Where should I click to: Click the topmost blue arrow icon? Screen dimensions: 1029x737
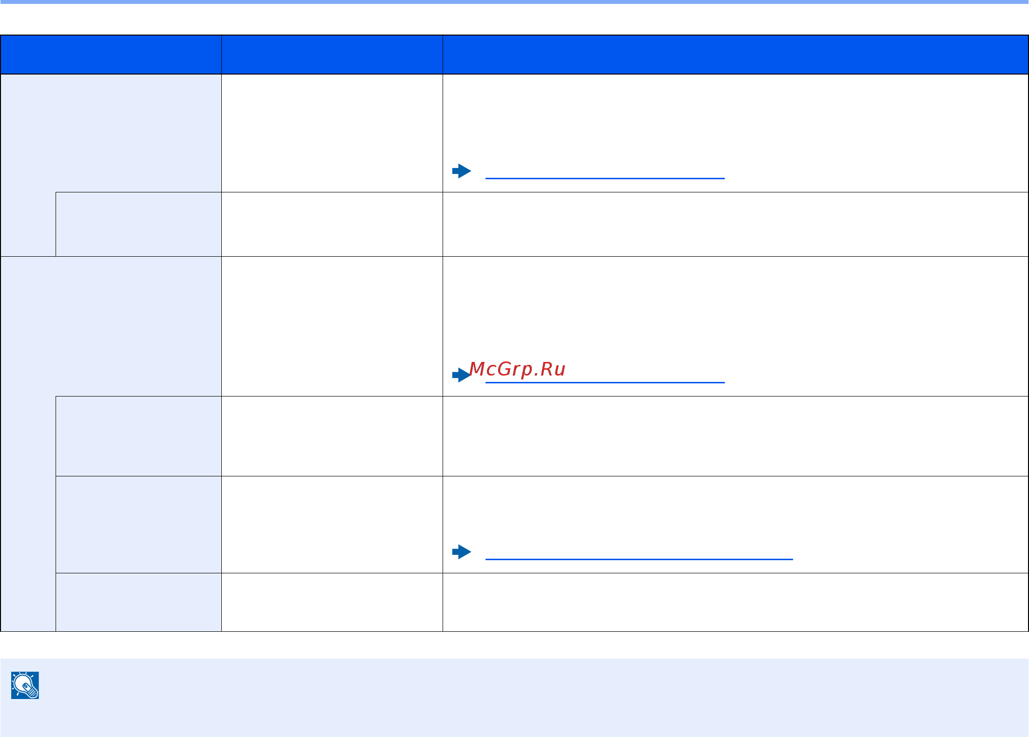(x=461, y=171)
